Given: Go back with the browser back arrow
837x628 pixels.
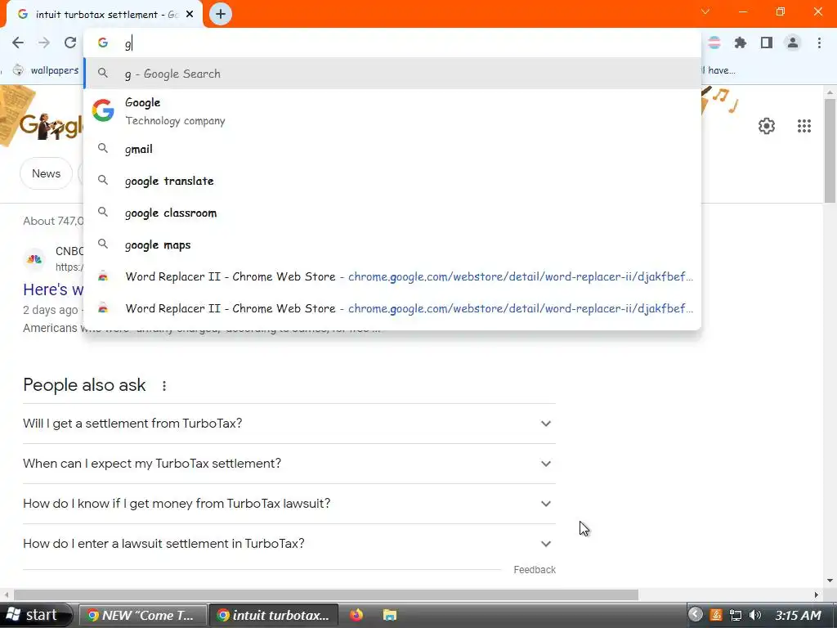Looking at the screenshot, I should pyautogui.click(x=18, y=43).
